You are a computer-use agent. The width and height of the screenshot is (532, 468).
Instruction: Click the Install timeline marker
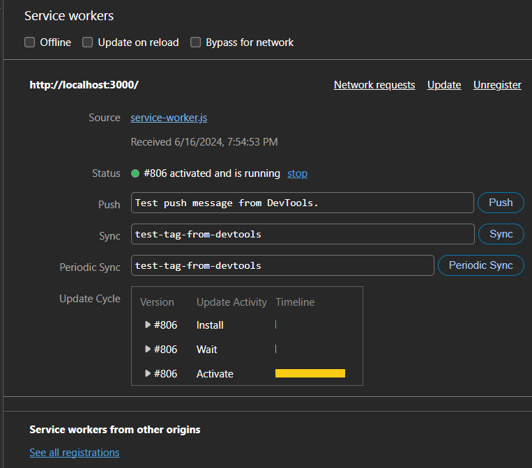(276, 325)
